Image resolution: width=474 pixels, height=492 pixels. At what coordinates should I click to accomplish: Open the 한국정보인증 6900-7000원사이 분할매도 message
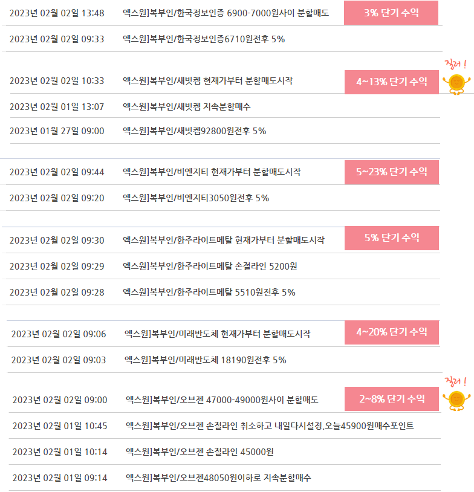[226, 13]
